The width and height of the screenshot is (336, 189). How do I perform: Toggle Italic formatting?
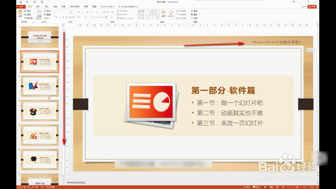(59, 17)
